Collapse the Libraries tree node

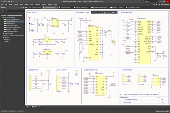2,38
